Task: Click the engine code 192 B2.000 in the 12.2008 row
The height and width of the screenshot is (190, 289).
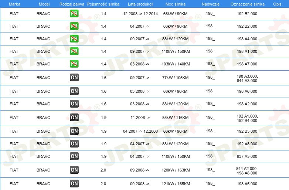Action: point(247,14)
